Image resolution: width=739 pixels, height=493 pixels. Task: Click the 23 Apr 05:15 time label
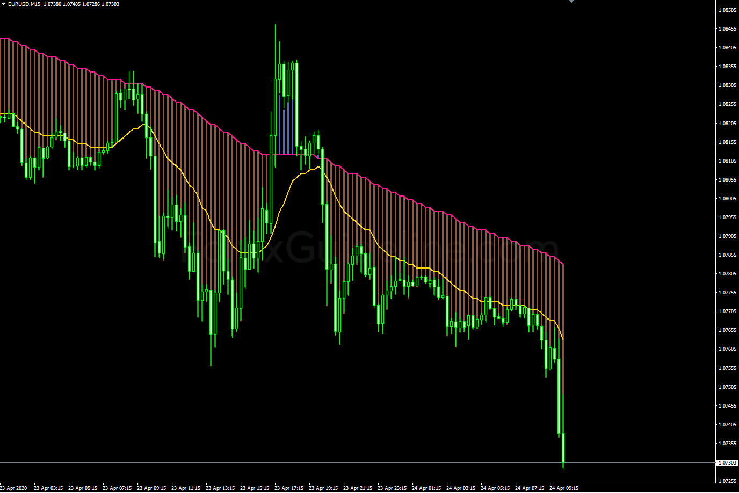[83, 488]
